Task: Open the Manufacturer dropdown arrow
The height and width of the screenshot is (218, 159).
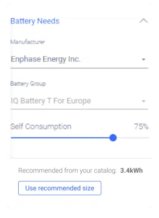Action: point(143,59)
